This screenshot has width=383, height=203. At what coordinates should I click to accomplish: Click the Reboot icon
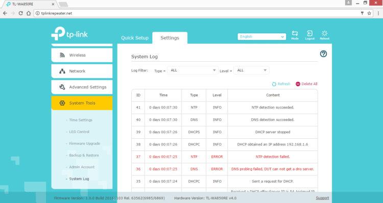tap(325, 34)
